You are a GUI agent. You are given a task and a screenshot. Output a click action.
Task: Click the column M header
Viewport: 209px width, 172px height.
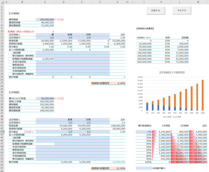[198, 2]
